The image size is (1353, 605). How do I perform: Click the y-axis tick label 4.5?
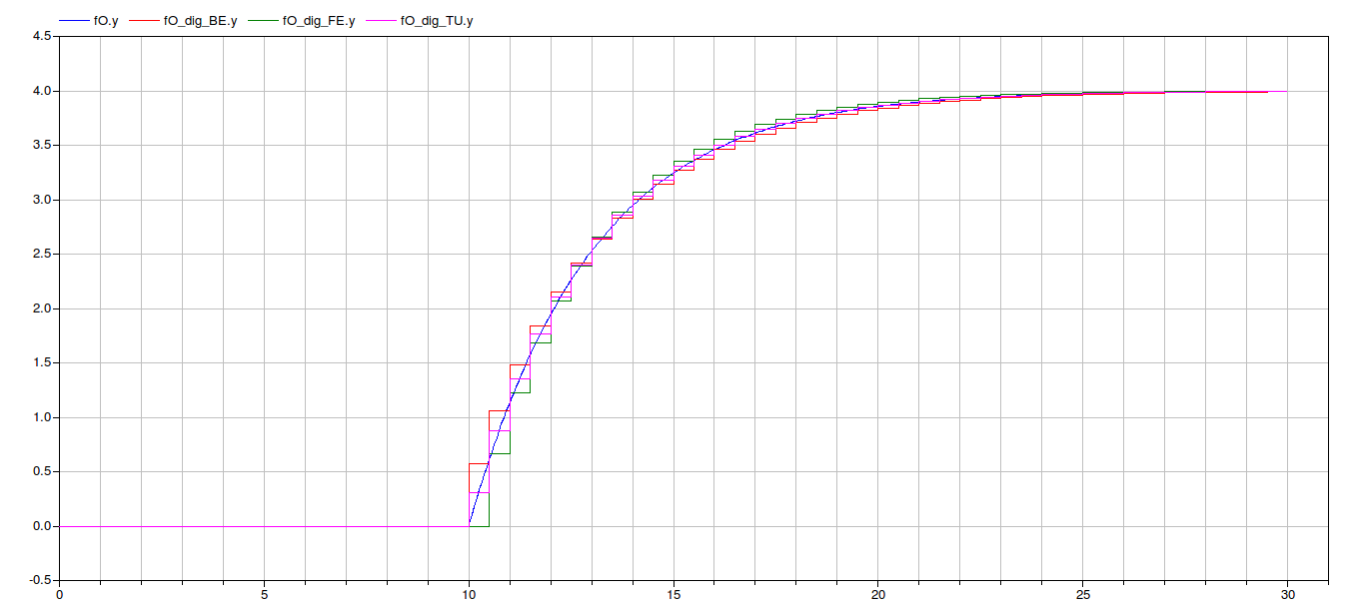pyautogui.click(x=43, y=37)
